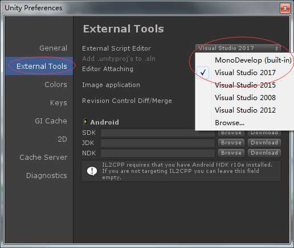Click the checkmark beside Visual Studio 2017
The height and width of the screenshot is (248, 294).
click(x=203, y=72)
